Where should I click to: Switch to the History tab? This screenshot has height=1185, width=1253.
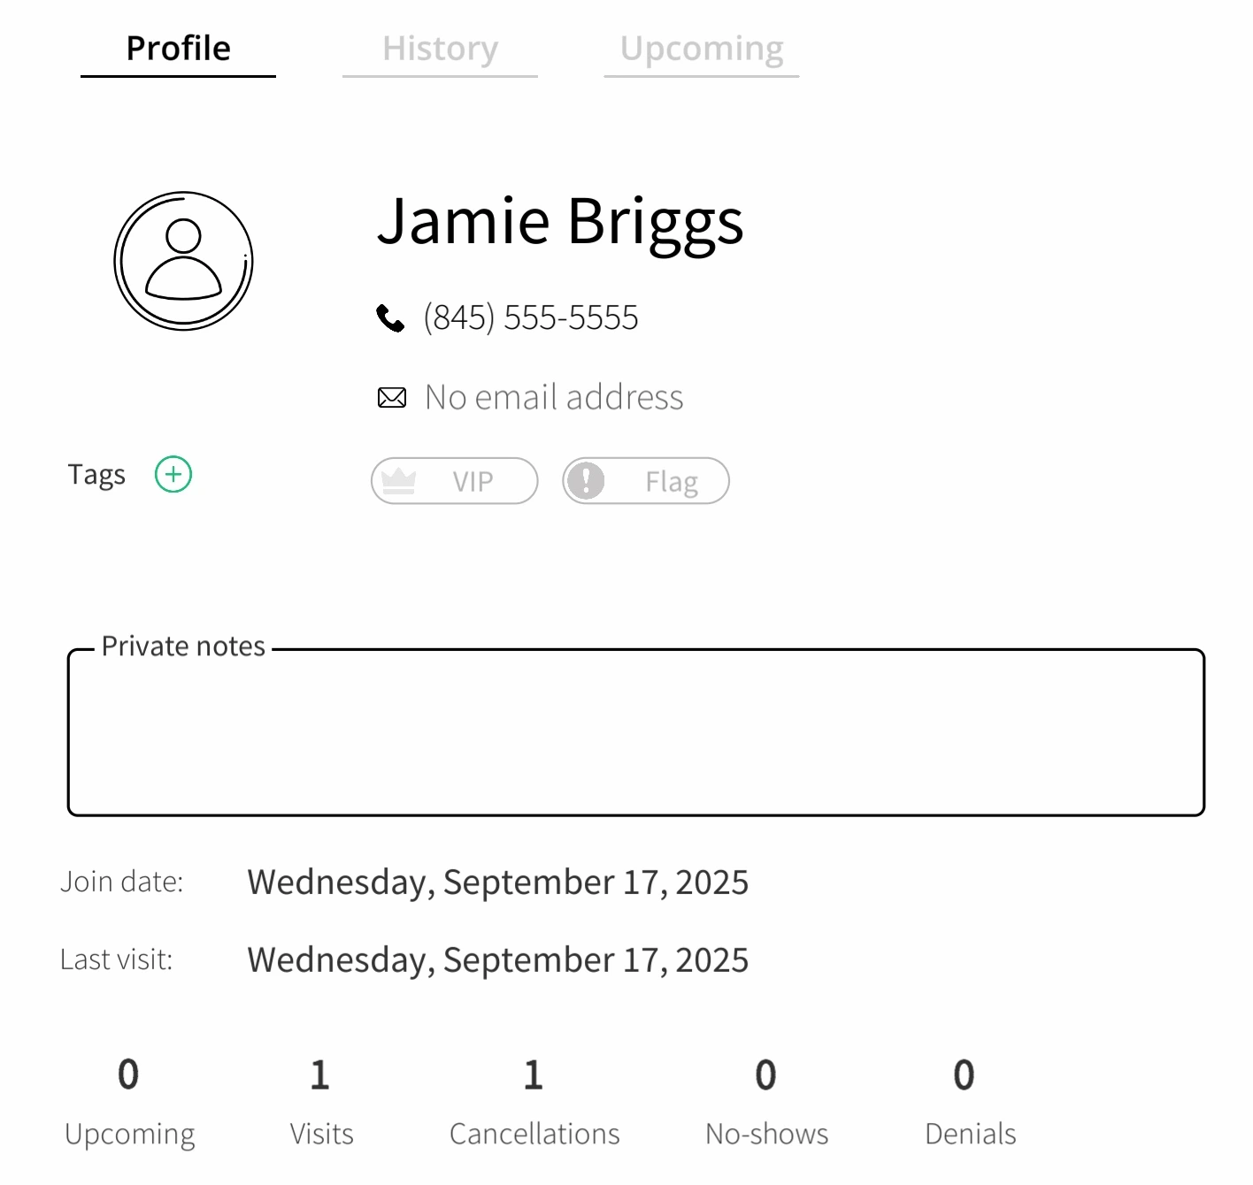440,49
